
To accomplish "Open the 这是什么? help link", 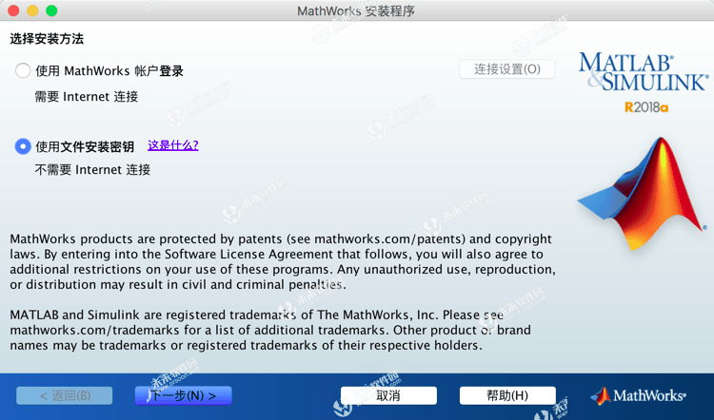I will (173, 145).
